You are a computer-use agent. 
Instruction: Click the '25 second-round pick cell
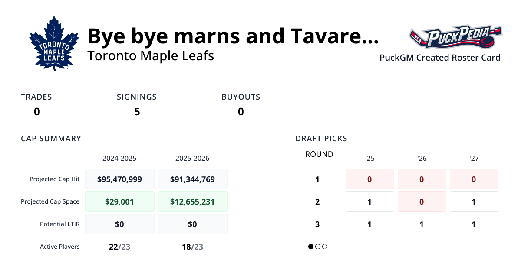coord(369,201)
